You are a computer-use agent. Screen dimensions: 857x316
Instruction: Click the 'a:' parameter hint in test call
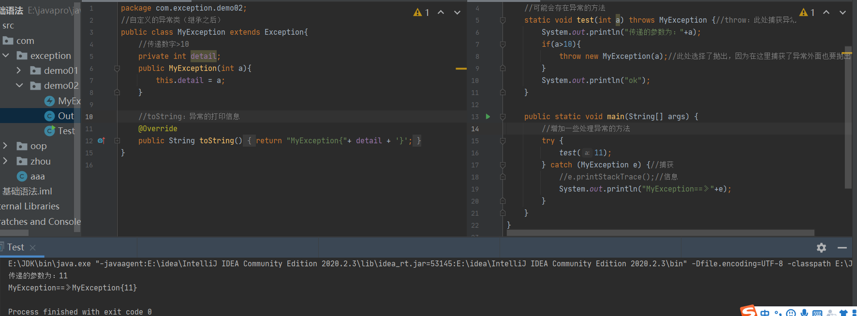587,153
